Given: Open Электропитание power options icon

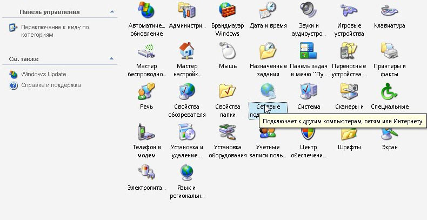Looking at the screenshot, I should coord(147,174).
